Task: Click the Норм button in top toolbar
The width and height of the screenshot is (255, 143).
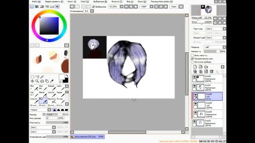Action: pos(174,7)
